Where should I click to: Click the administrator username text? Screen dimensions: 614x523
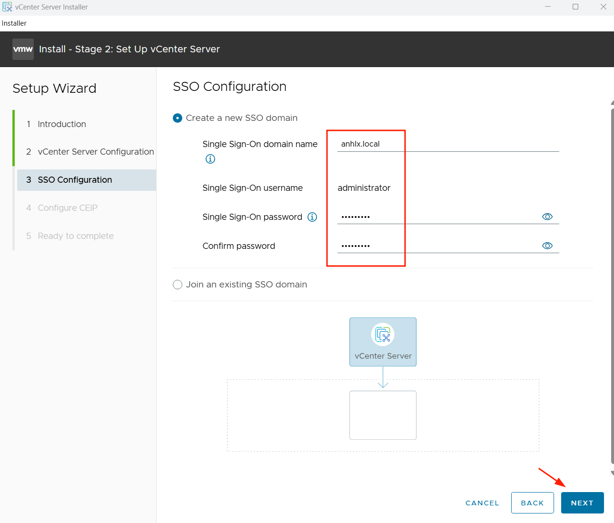click(x=364, y=188)
